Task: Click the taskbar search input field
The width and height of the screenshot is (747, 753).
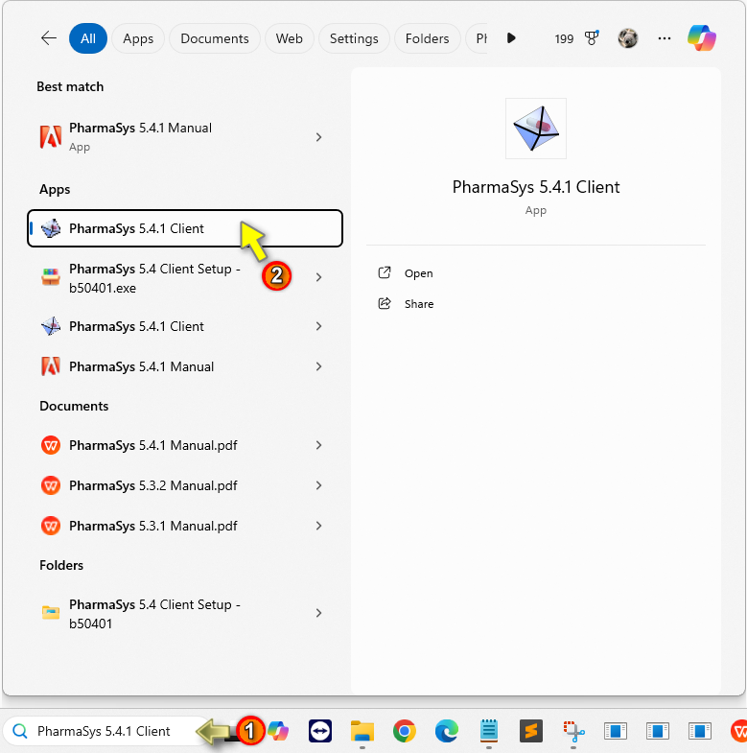Action: pyautogui.click(x=104, y=731)
